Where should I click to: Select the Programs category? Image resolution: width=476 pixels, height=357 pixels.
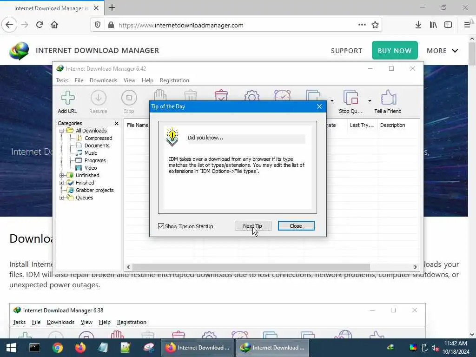pyautogui.click(x=95, y=160)
